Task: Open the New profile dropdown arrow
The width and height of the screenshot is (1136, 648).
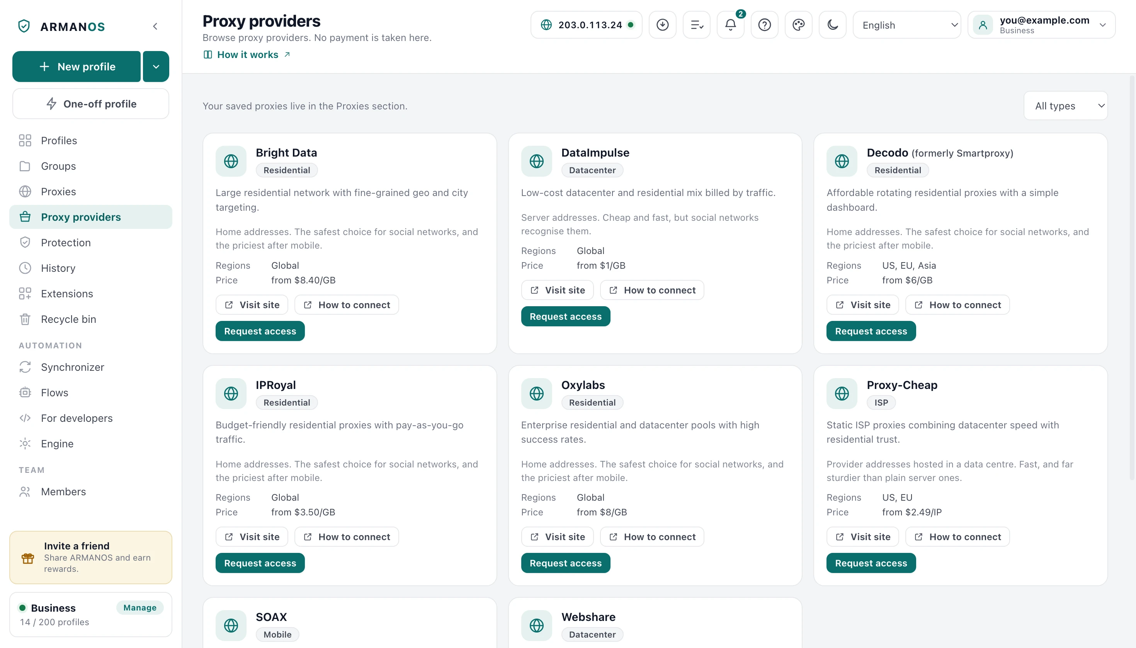Action: click(x=156, y=67)
